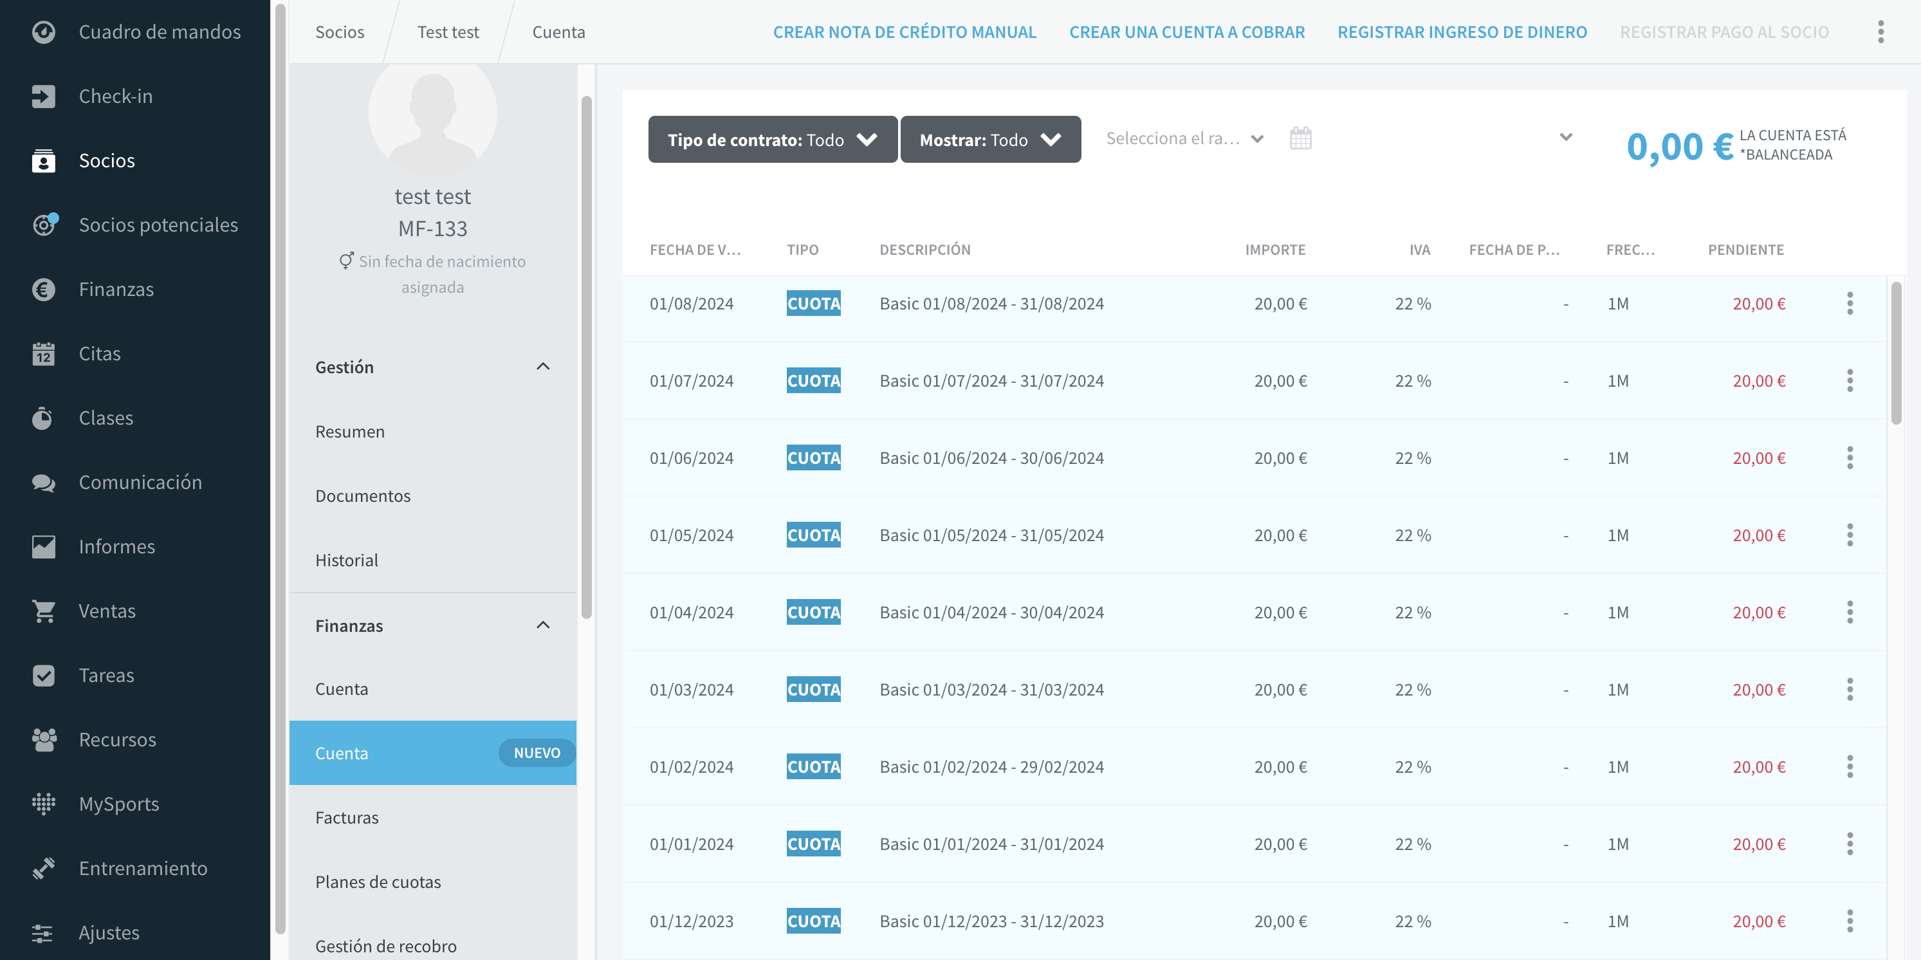Open the Entrenamiento dumbbell icon
This screenshot has width=1921, height=960.
(43, 868)
